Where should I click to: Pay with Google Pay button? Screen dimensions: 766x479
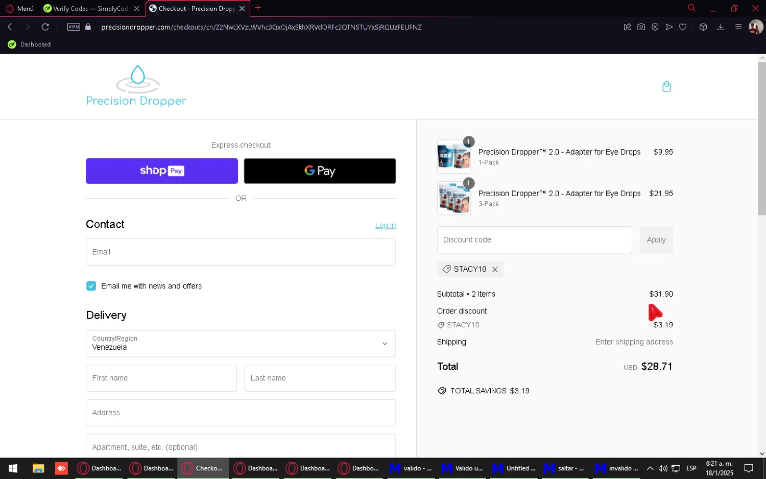(320, 171)
